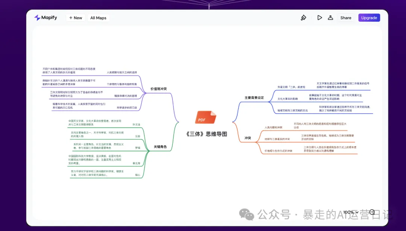Open the chat bubble feedback icon

(x=372, y=212)
